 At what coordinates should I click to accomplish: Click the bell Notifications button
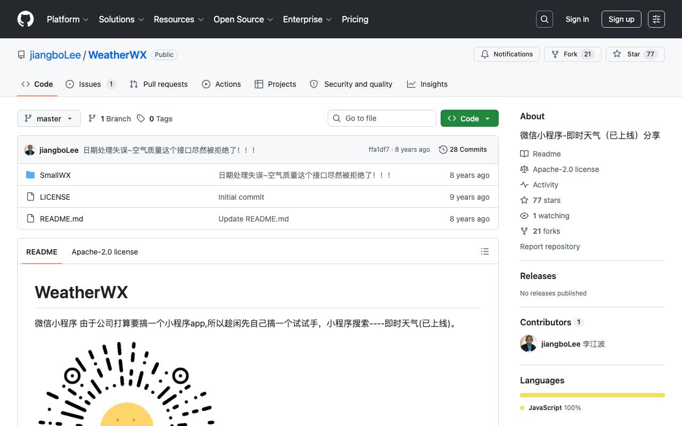(507, 54)
